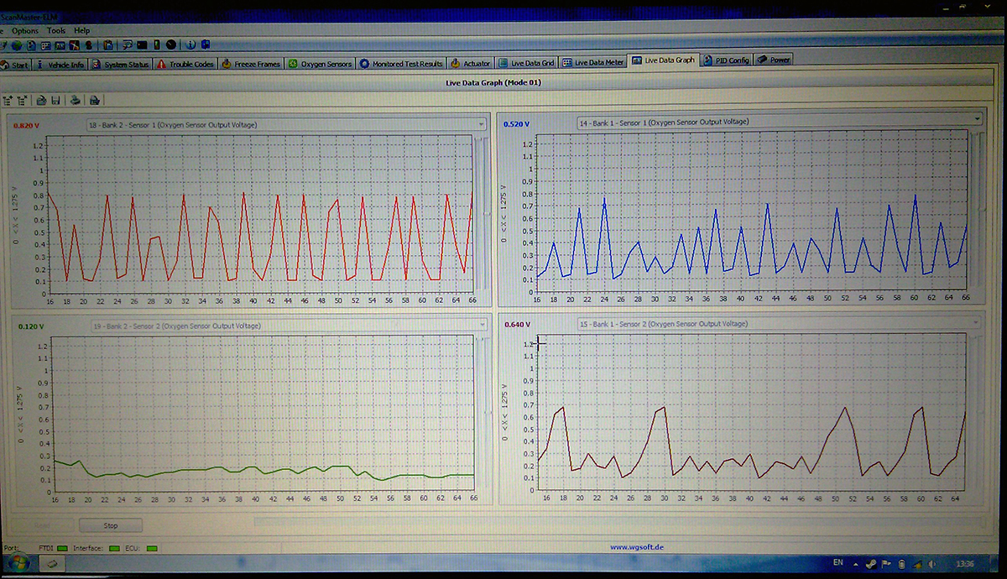Open the Tools menu

[x=56, y=30]
